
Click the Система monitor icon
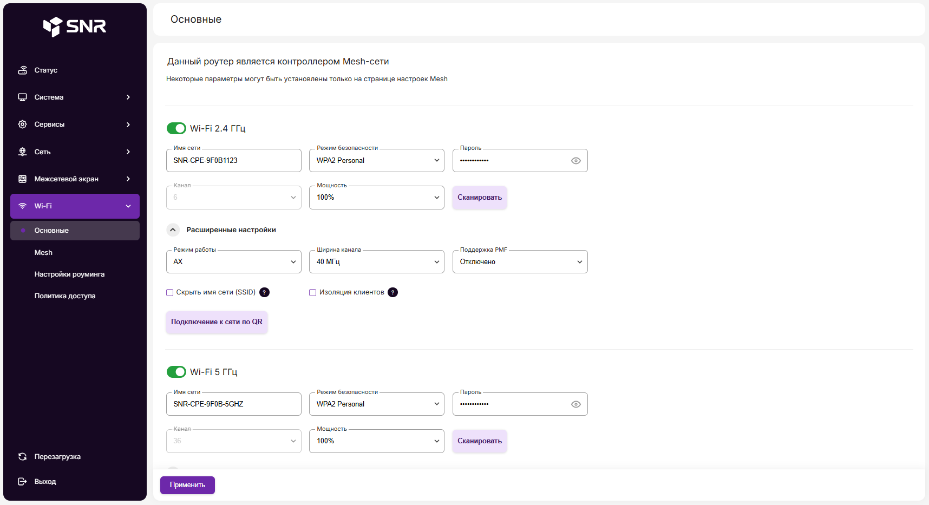(x=23, y=97)
